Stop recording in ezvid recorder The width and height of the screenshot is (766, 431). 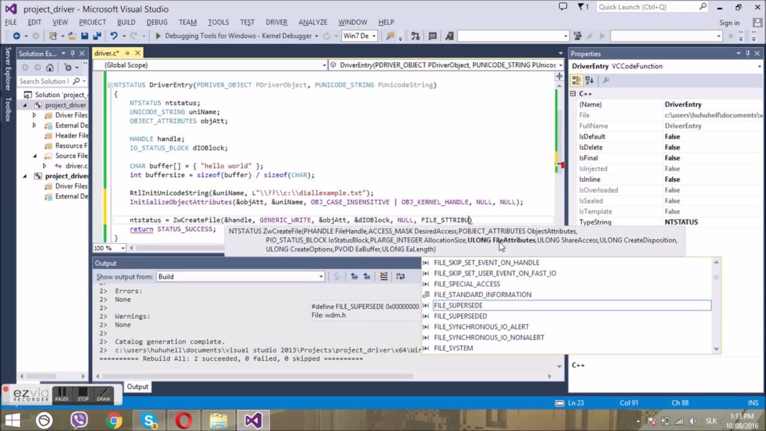pyautogui.click(x=83, y=395)
